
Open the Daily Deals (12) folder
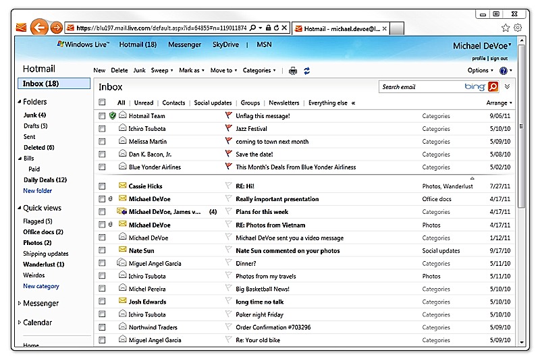pos(45,179)
